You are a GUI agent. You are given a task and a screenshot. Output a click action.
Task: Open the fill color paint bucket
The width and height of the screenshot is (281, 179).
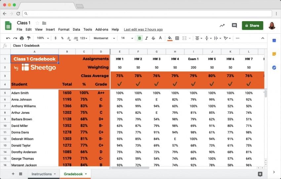click(x=170, y=38)
